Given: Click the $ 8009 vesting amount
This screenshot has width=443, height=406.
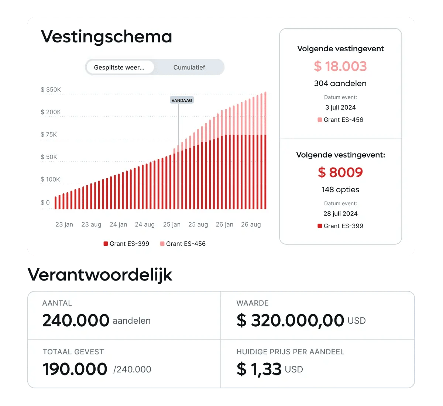Looking at the screenshot, I should pos(340,172).
